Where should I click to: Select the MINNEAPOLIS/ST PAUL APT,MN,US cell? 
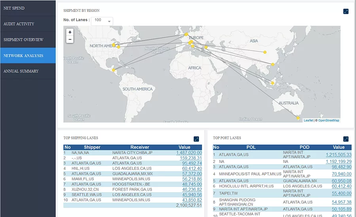(250, 174)
